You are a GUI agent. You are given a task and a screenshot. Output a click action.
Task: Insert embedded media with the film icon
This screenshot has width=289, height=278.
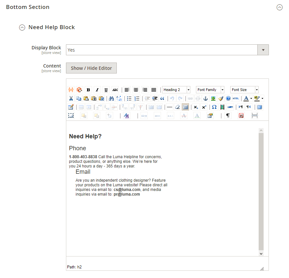(x=222, y=107)
